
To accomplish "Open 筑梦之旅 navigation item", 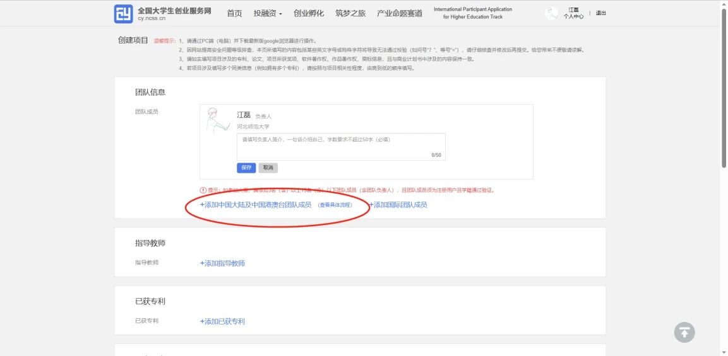I will click(350, 13).
